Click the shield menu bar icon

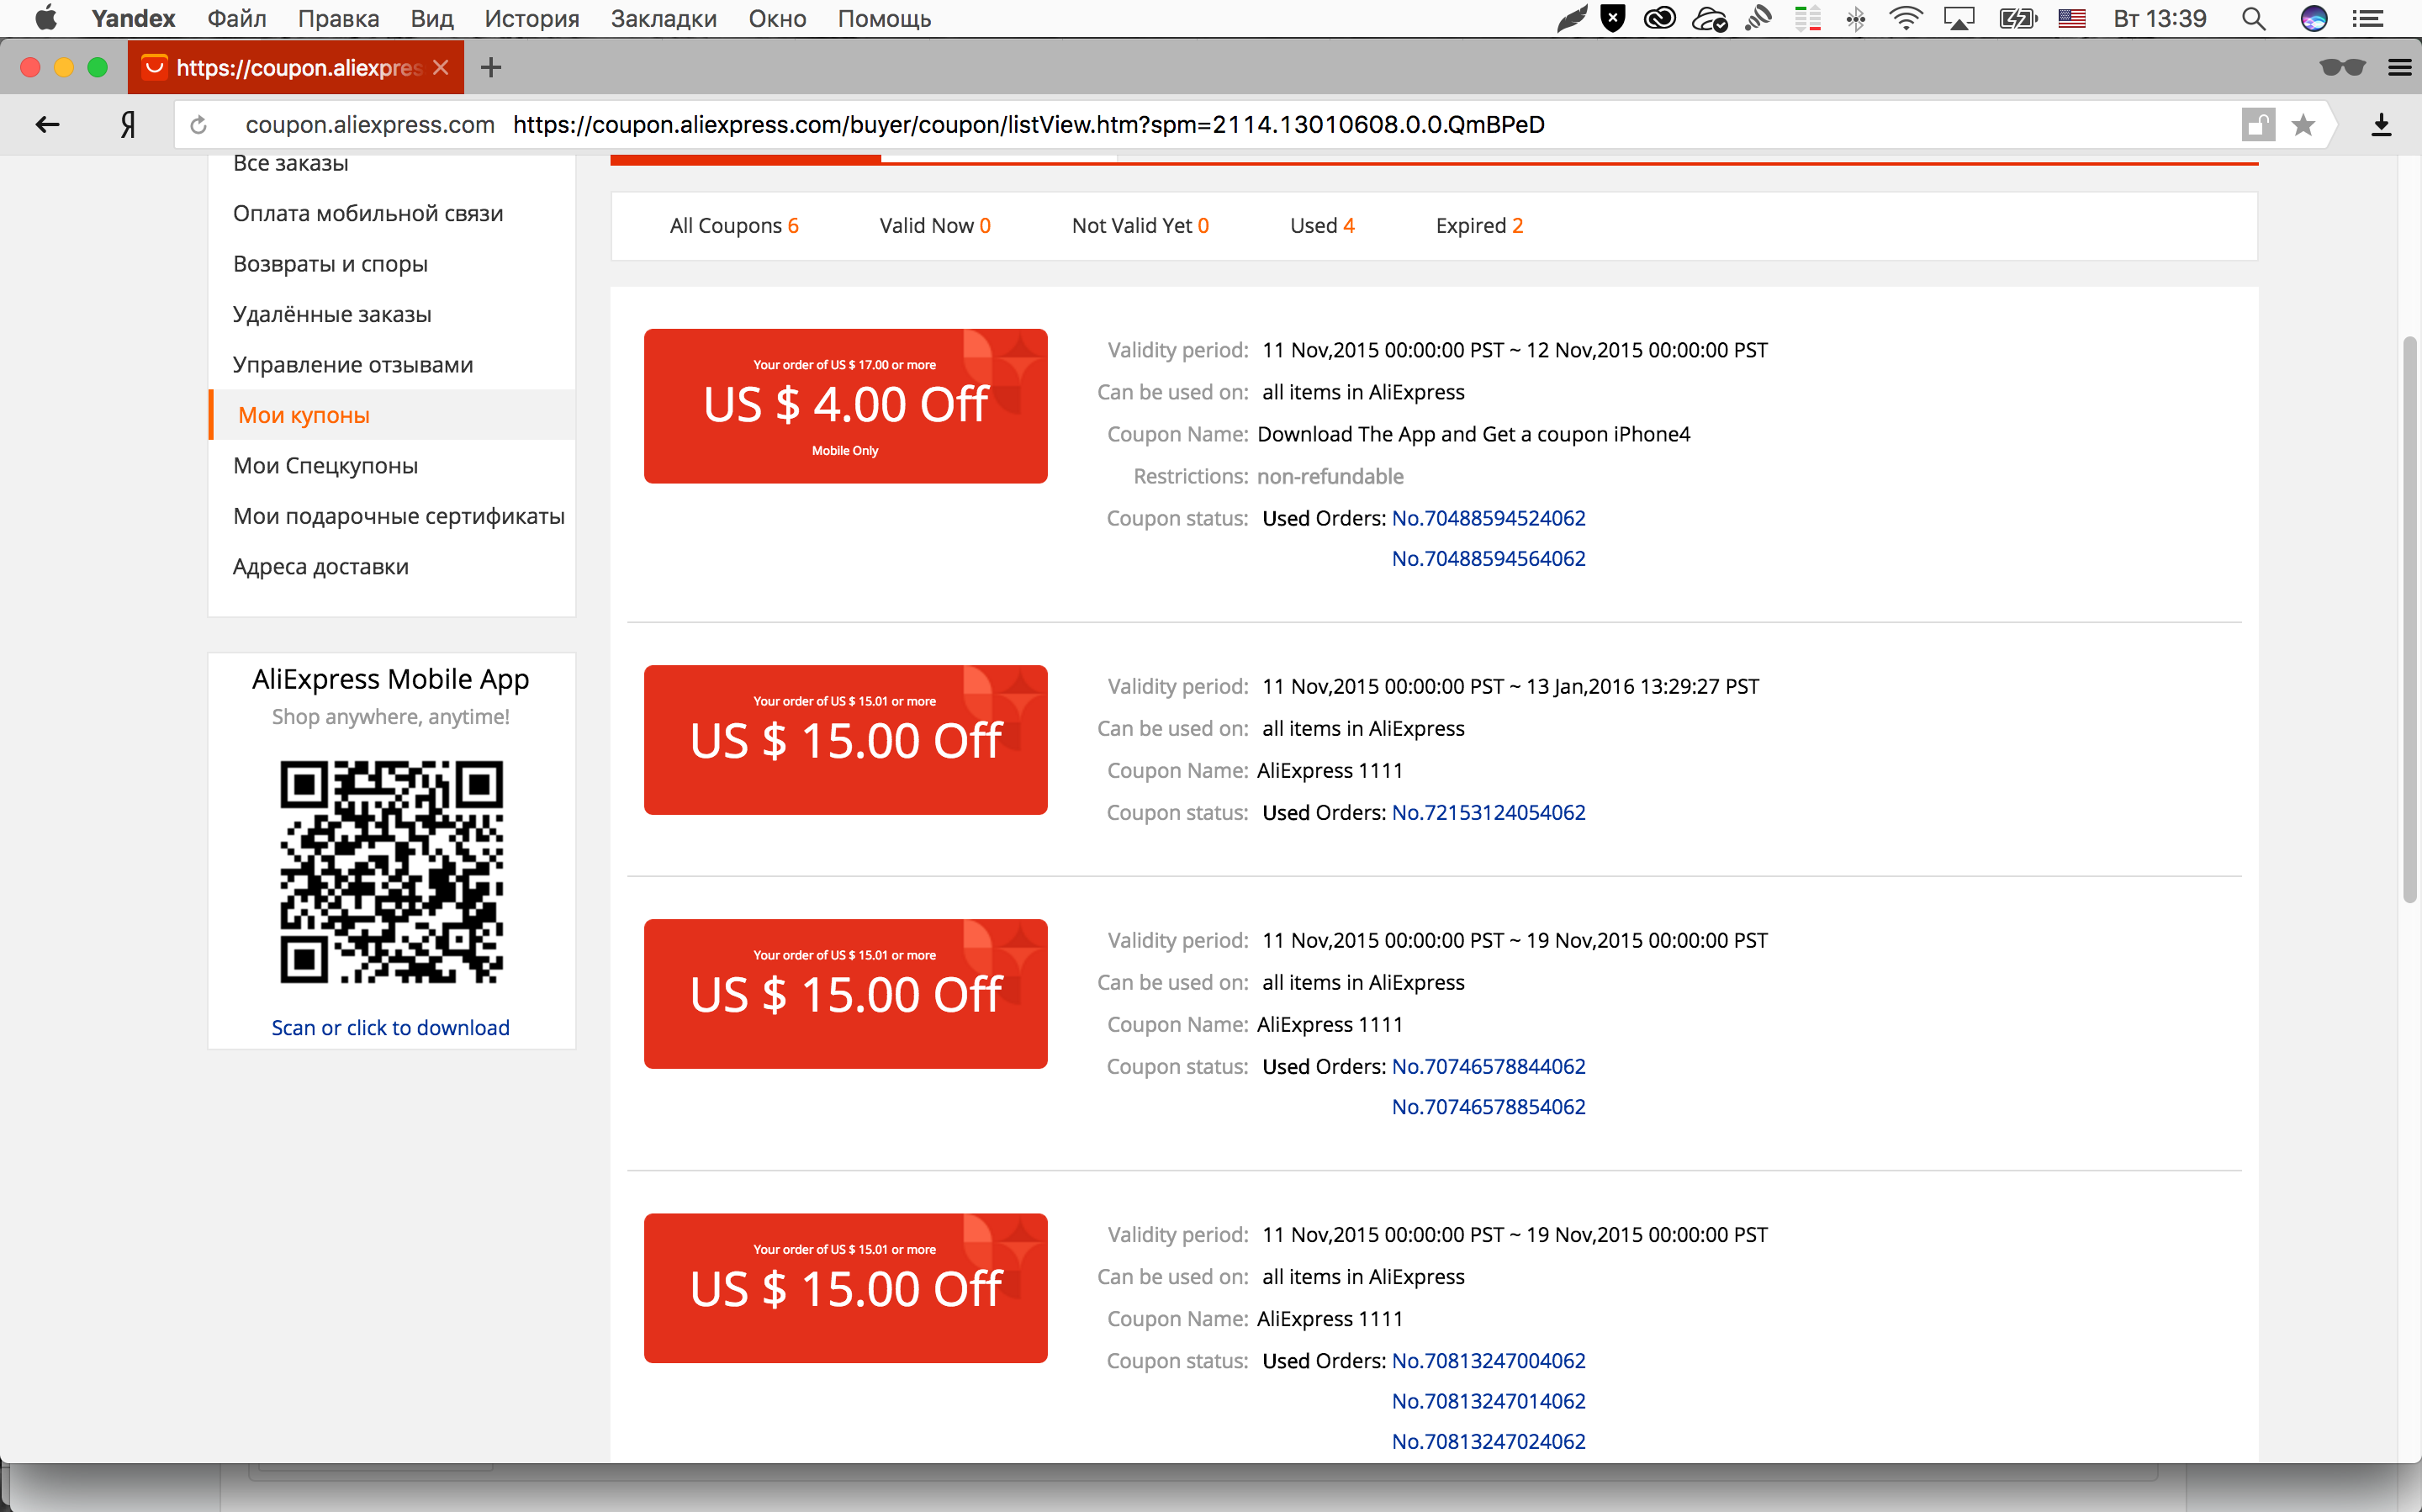coord(1612,18)
